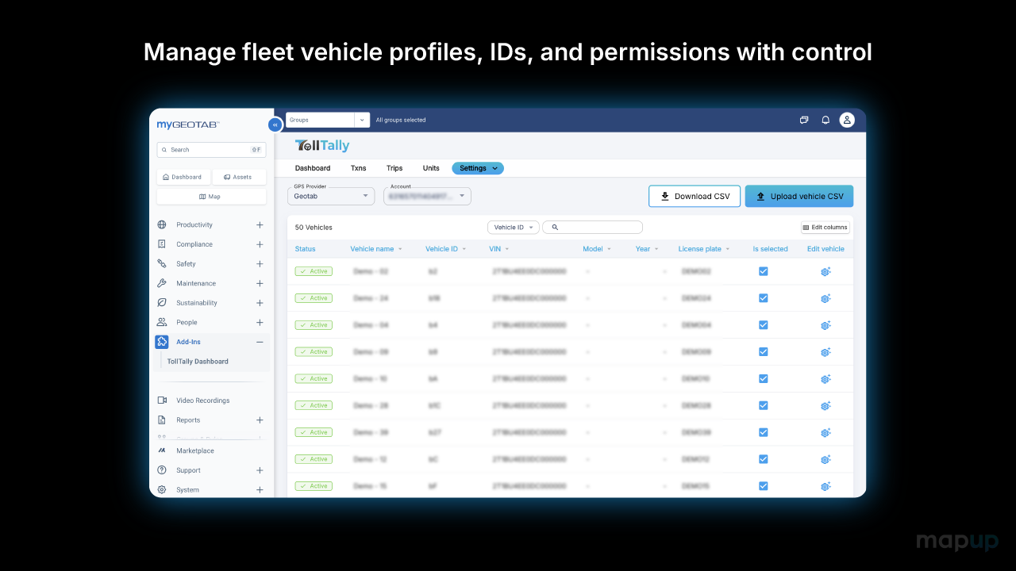This screenshot has height=571, width=1016.
Task: Focus the vehicle table search box
Action: point(592,228)
